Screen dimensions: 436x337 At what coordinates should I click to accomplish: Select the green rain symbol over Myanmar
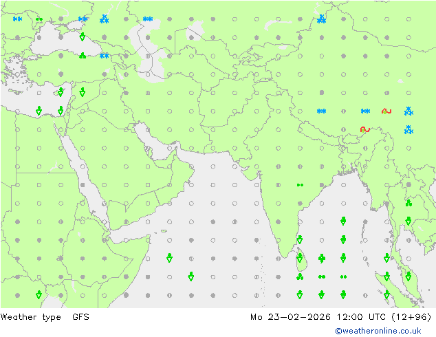point(408,203)
